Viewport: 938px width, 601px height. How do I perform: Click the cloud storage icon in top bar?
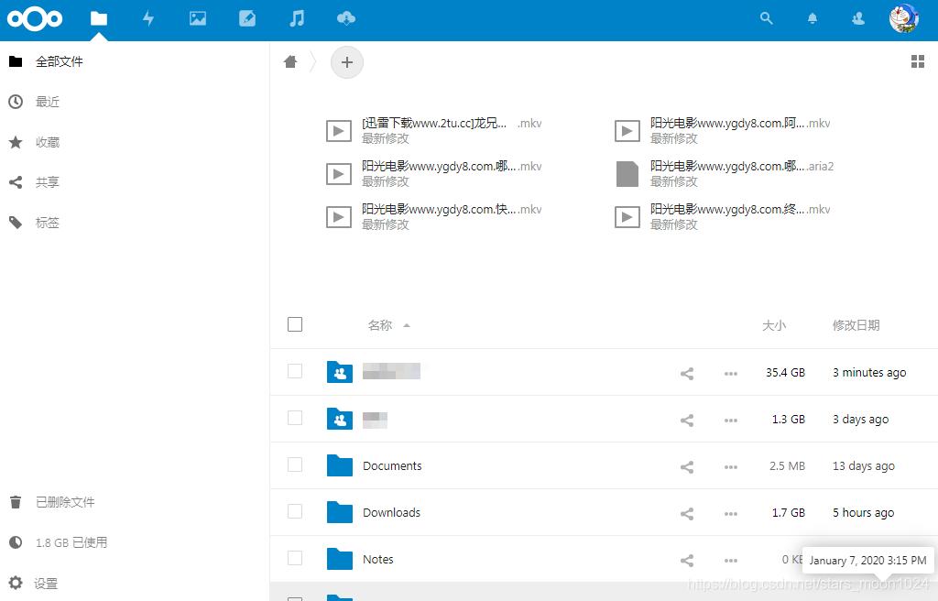346,18
